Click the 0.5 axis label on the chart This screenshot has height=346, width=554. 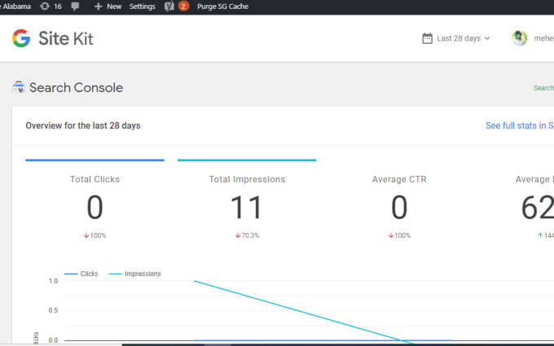click(53, 310)
